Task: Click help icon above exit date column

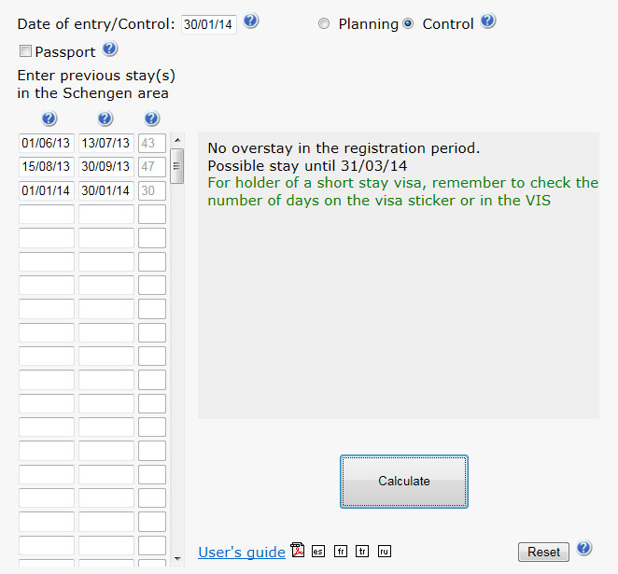Action: tap(105, 119)
